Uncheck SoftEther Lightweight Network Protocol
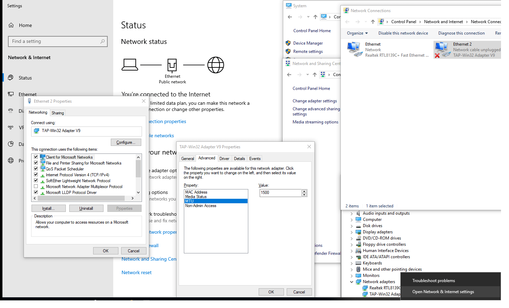Viewport: 509px width, 308px height. [x=36, y=180]
